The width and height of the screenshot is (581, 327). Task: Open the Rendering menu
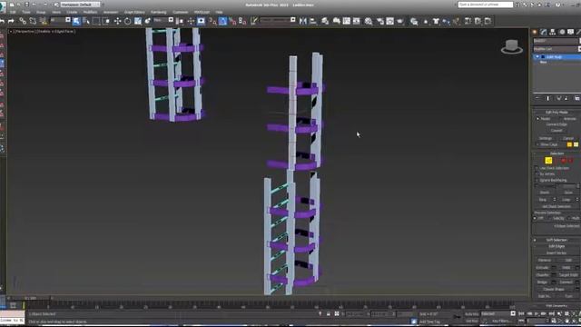159,12
